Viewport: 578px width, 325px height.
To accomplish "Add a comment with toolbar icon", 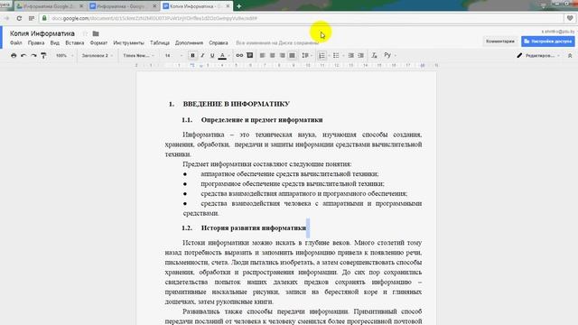I will [x=249, y=55].
